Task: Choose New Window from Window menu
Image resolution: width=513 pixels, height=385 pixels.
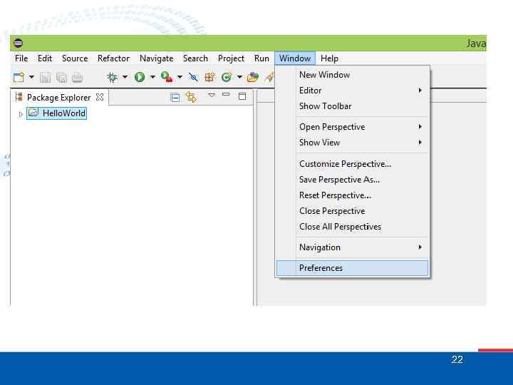Action: click(352, 75)
